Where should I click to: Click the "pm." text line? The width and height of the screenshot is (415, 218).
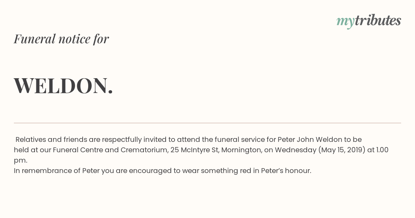coord(20,161)
